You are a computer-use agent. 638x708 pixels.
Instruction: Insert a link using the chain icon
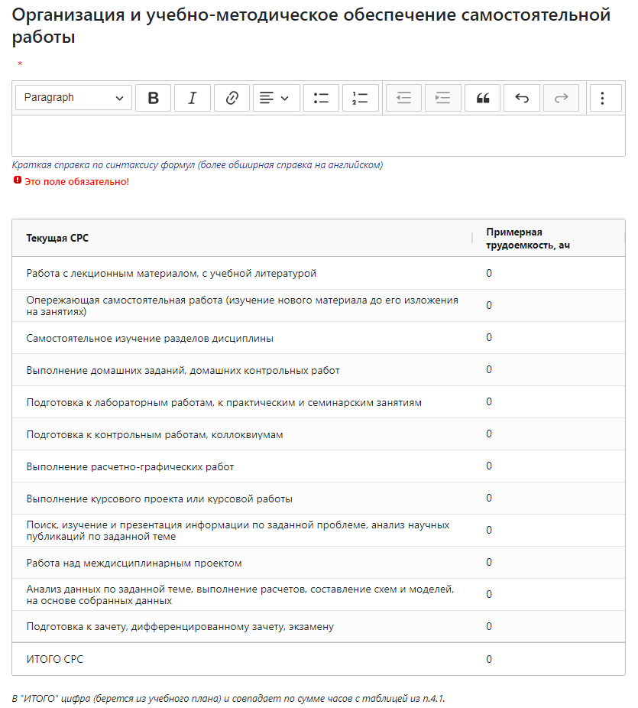click(232, 98)
